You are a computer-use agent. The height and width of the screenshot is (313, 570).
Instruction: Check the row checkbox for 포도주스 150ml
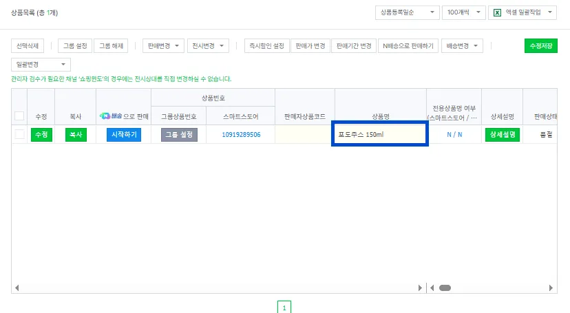(19, 134)
